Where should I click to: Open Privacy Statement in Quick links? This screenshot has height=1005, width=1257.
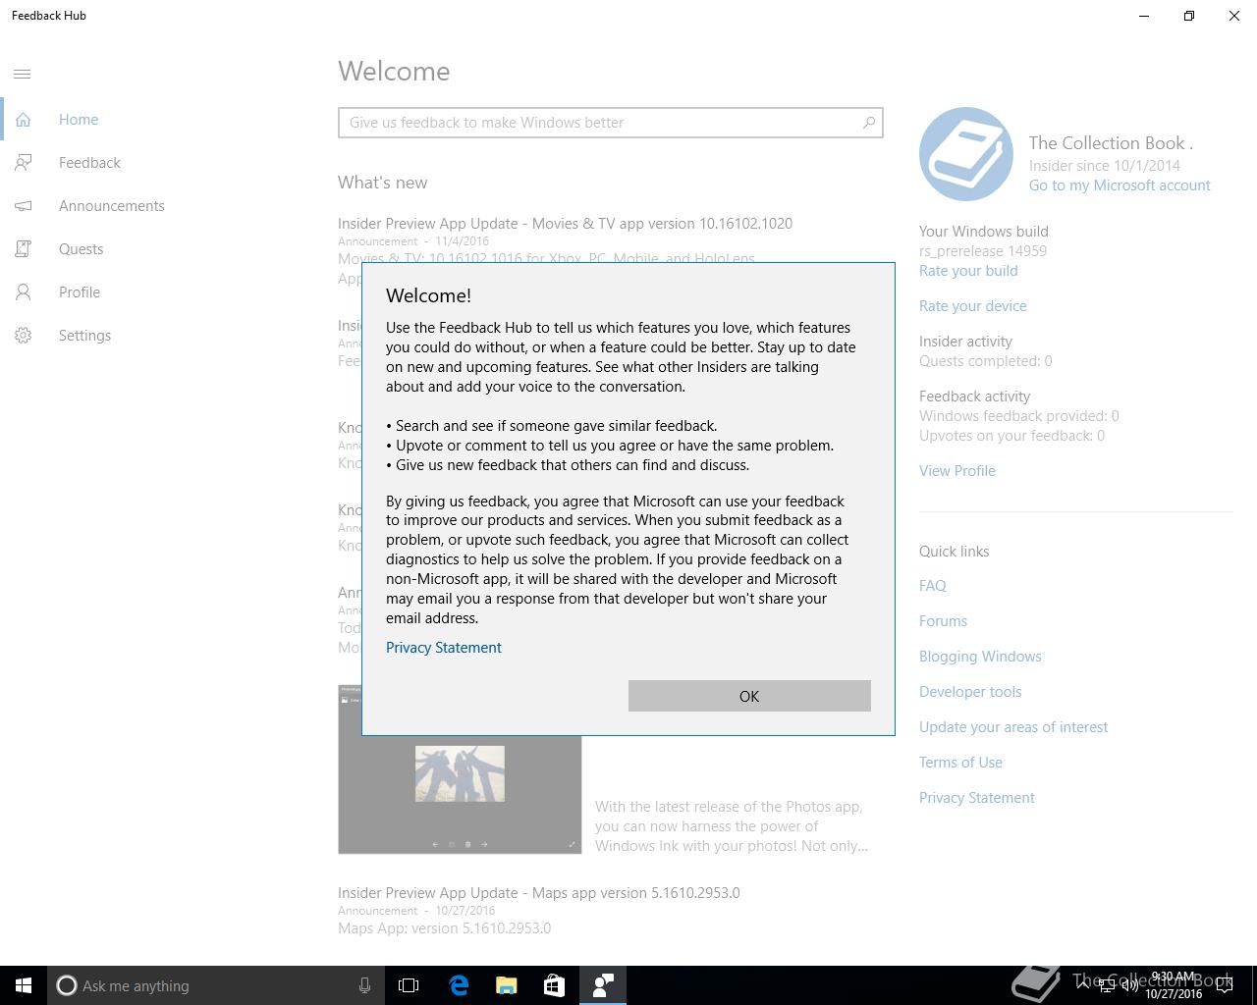[x=977, y=798]
